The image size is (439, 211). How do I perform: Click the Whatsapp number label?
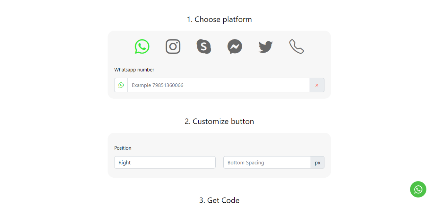click(x=134, y=70)
